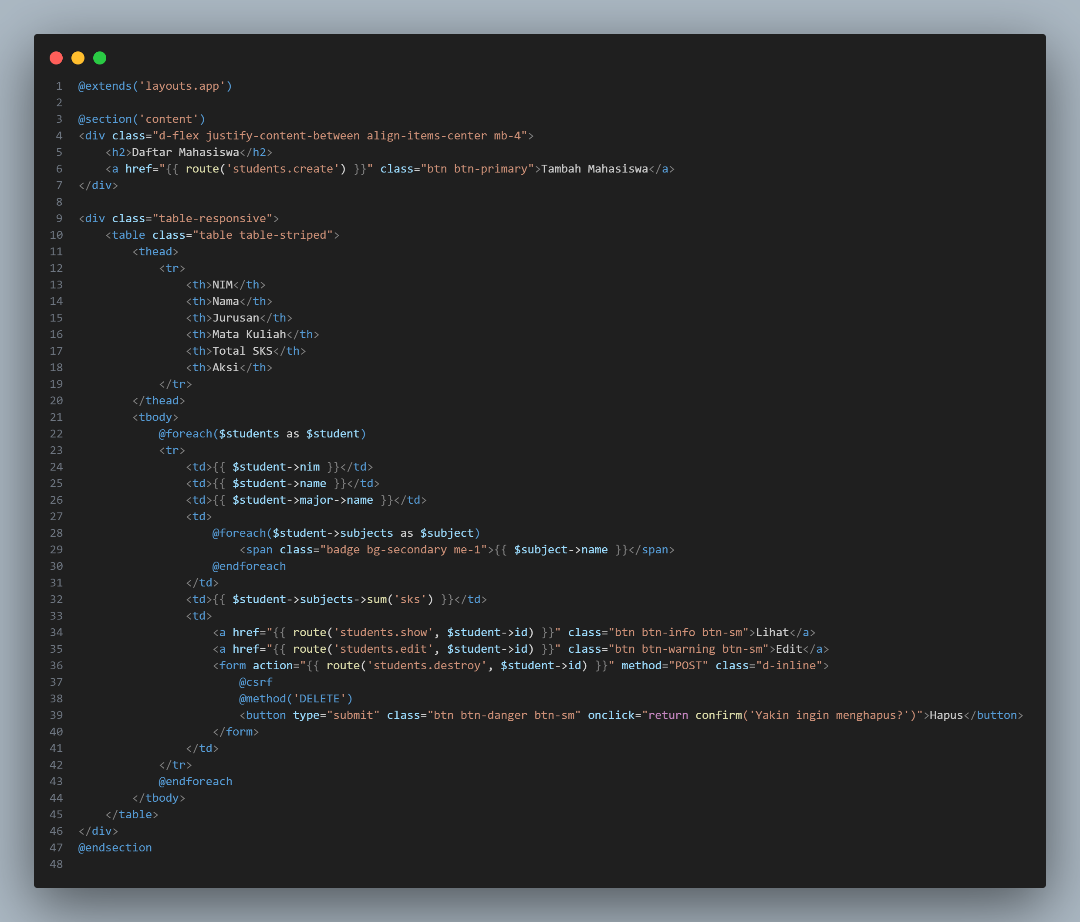Click the $student->major->name expression
1080x922 pixels.
click(x=302, y=500)
